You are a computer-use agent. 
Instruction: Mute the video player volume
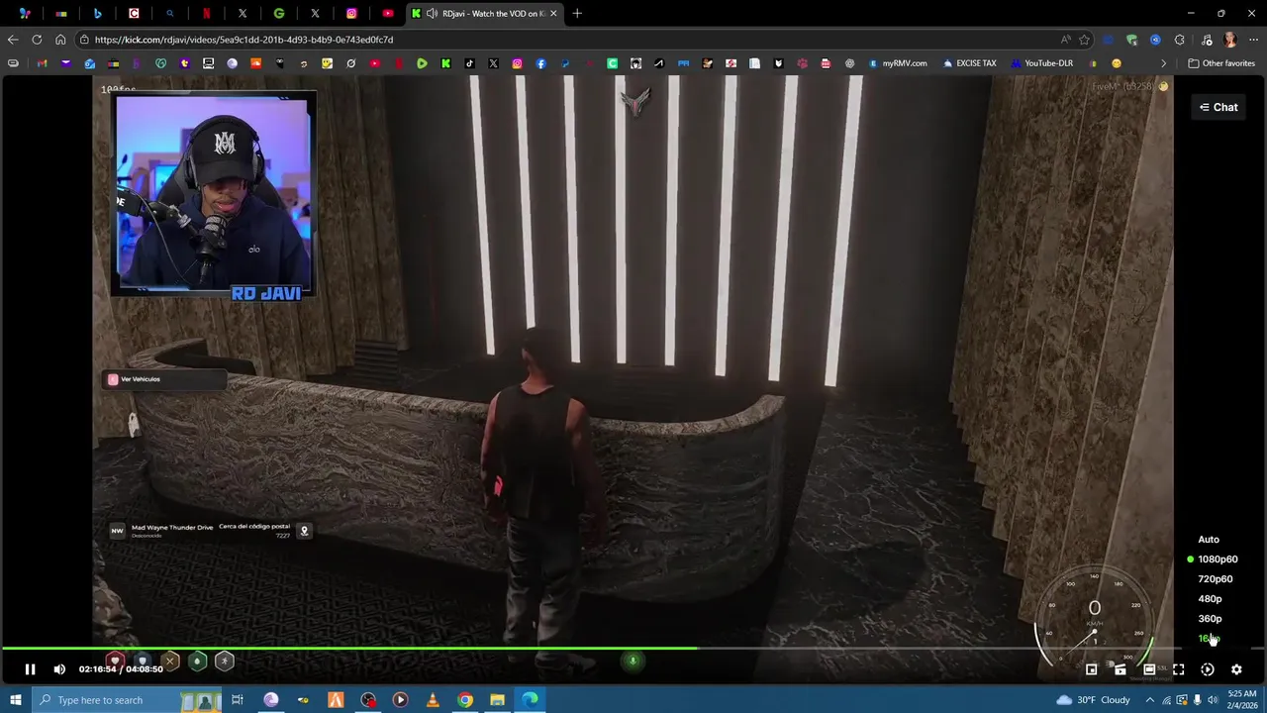click(x=59, y=669)
